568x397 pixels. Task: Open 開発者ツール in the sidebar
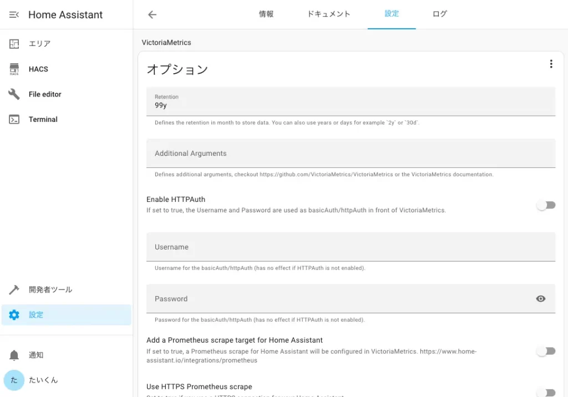(67, 289)
